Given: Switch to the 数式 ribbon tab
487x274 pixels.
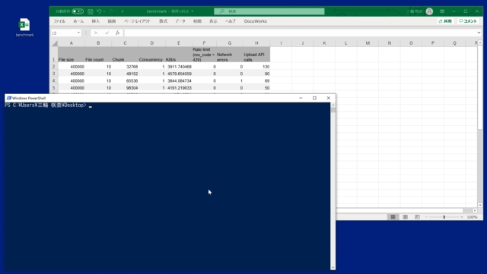Looking at the screenshot, I should pyautogui.click(x=163, y=21).
